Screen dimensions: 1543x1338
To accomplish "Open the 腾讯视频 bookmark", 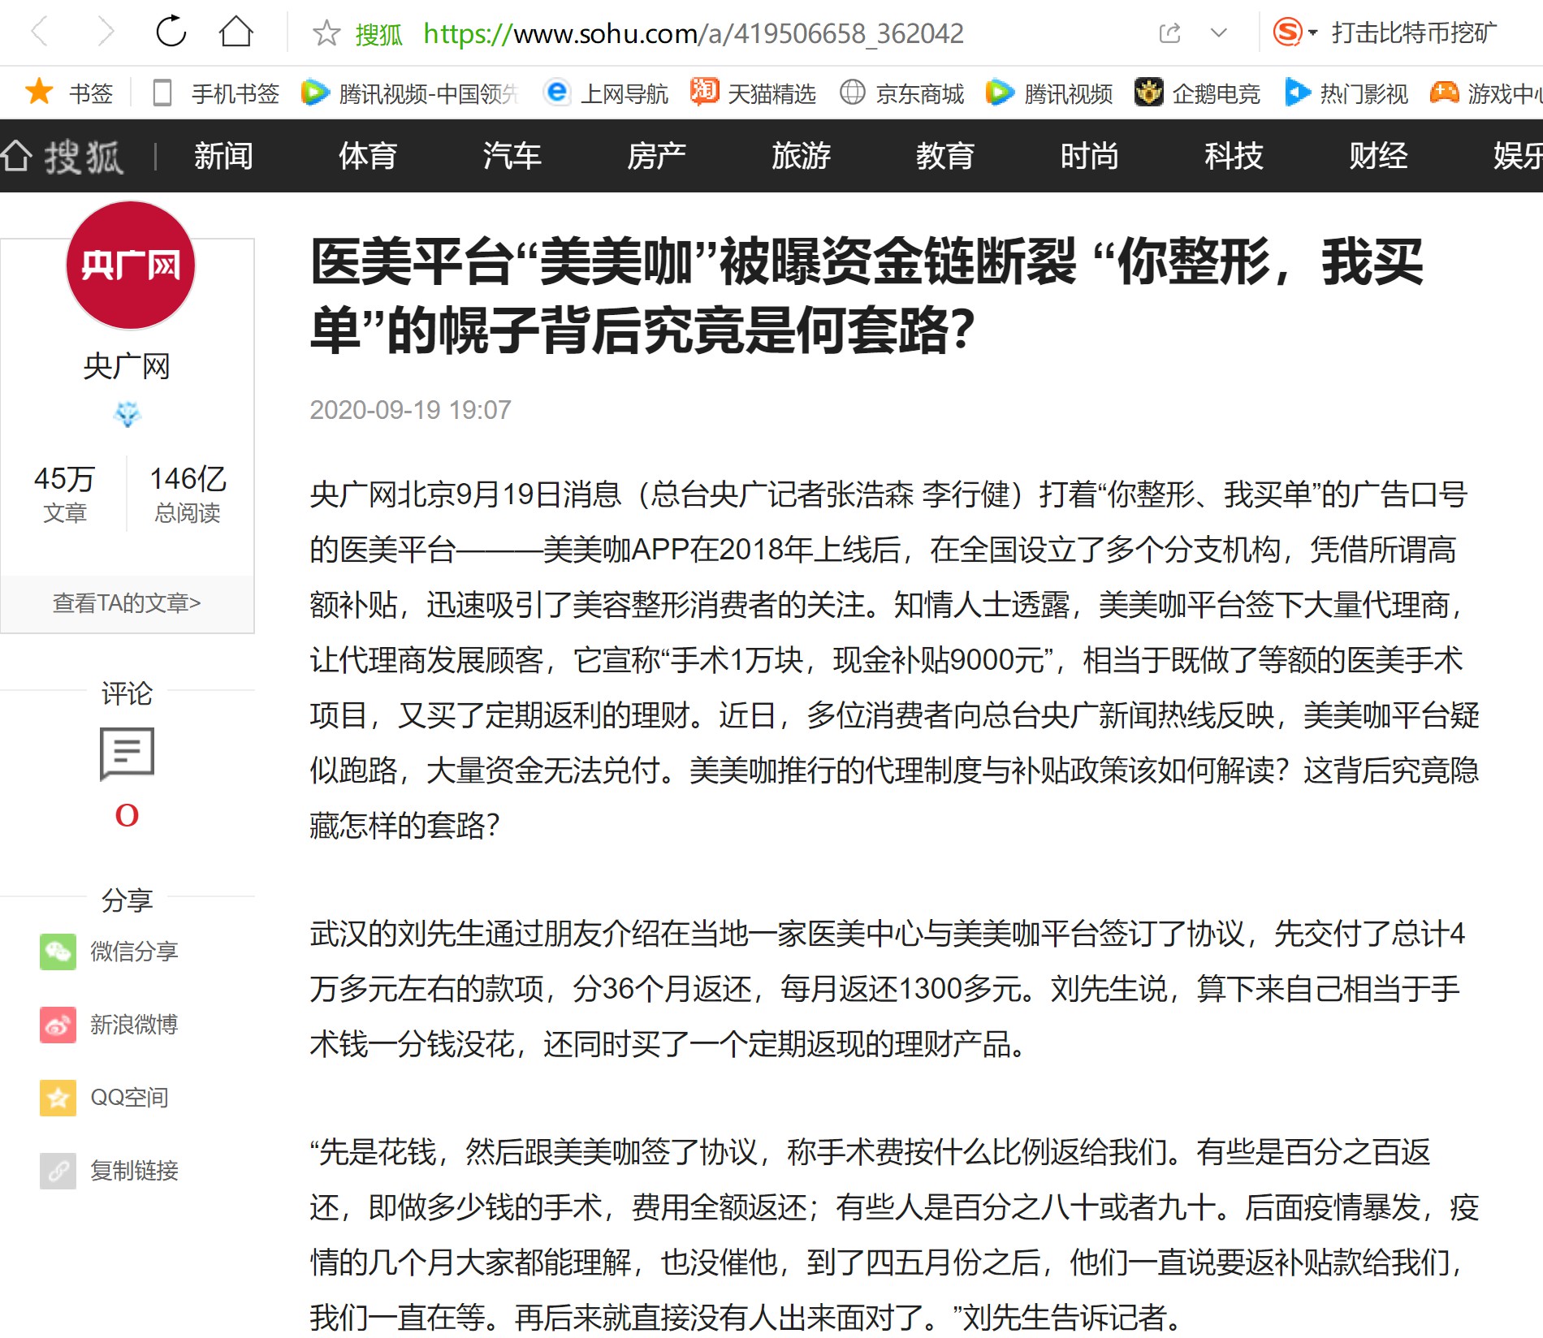I will 1048,93.
